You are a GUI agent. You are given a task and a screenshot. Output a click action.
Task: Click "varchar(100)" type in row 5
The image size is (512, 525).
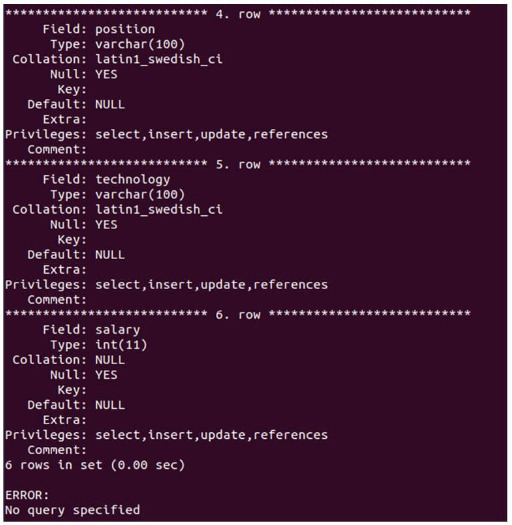pos(140,194)
